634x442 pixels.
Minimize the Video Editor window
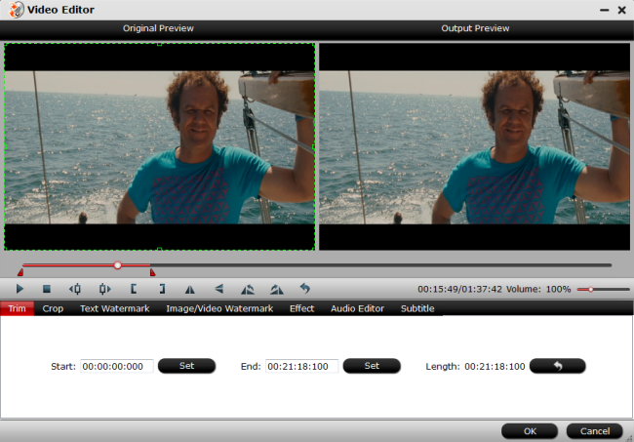605,10
